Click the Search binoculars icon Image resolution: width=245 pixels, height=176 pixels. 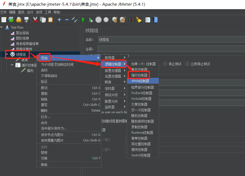[131, 20]
